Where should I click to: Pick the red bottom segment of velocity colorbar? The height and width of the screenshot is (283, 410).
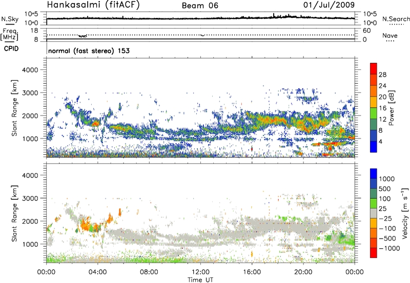pos(374,253)
